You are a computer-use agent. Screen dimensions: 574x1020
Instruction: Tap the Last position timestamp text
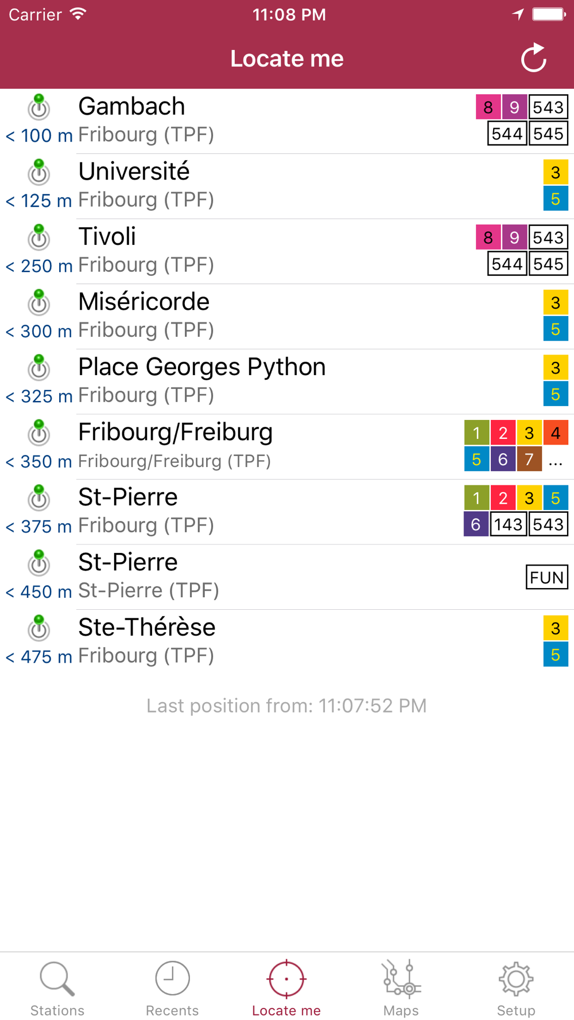pos(286,706)
